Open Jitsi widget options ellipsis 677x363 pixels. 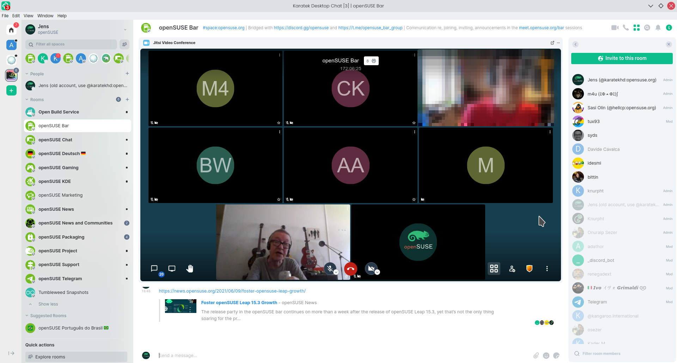pyautogui.click(x=558, y=43)
